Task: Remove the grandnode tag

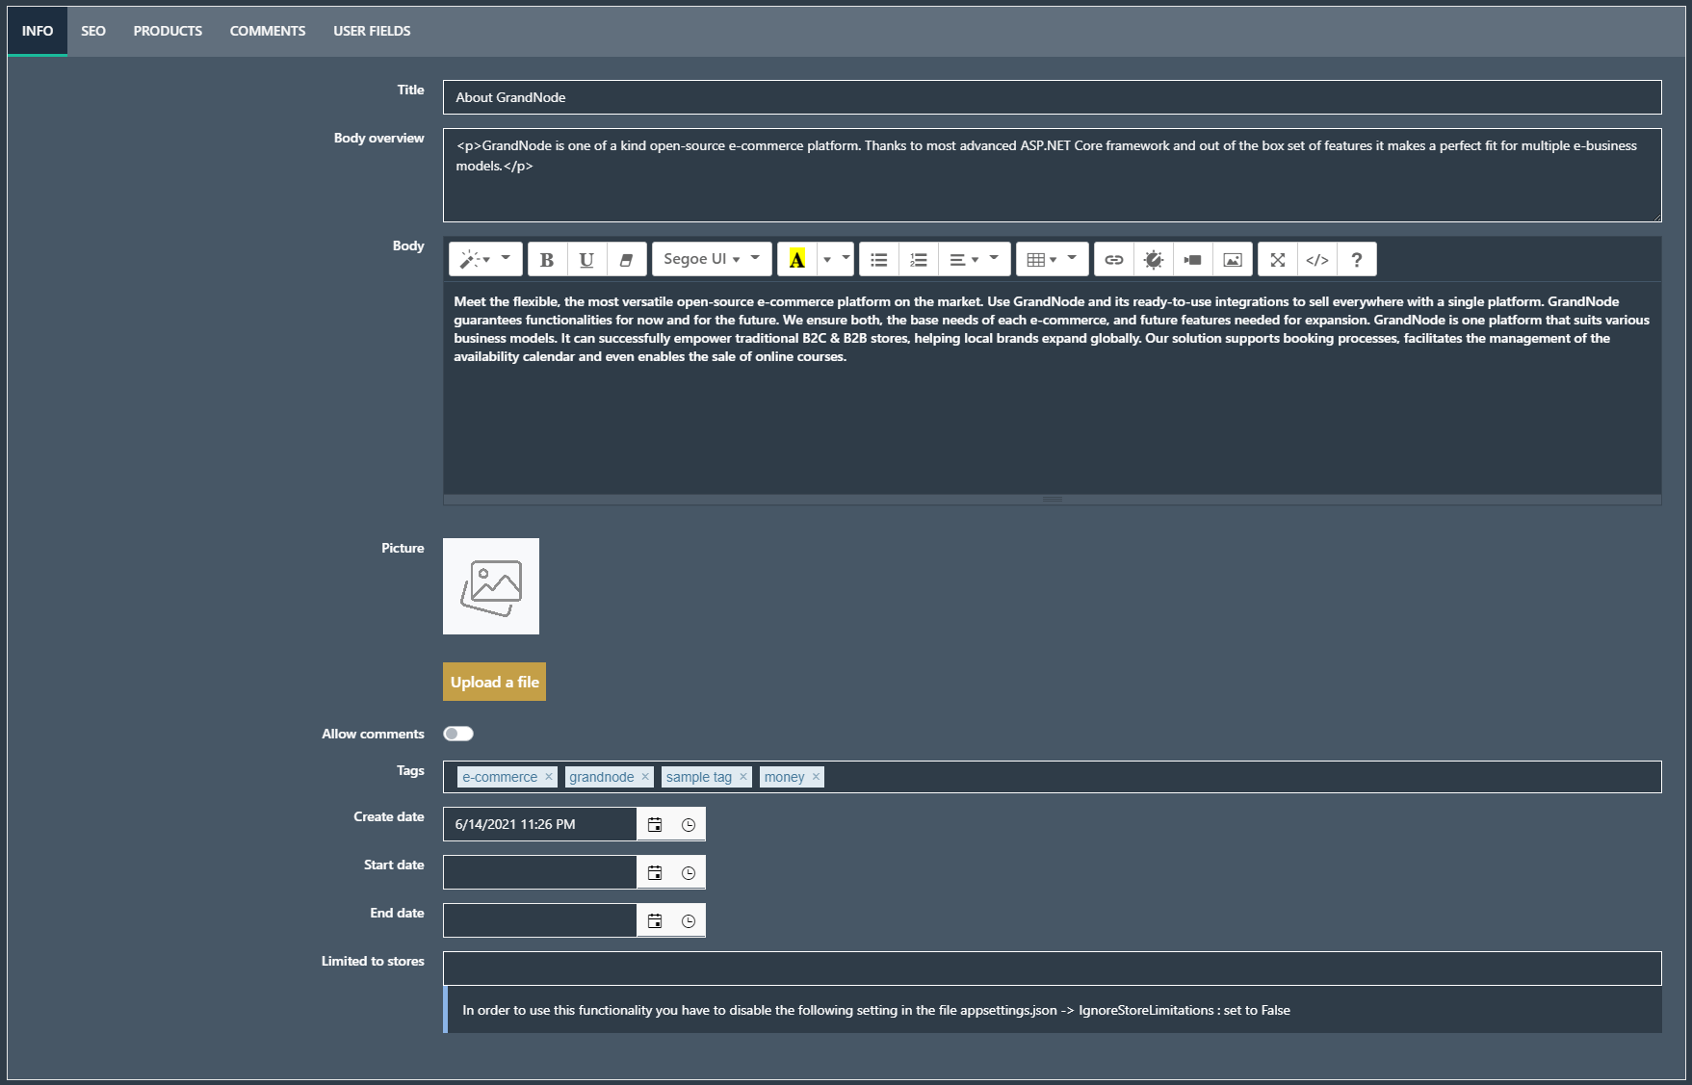Action: click(645, 776)
